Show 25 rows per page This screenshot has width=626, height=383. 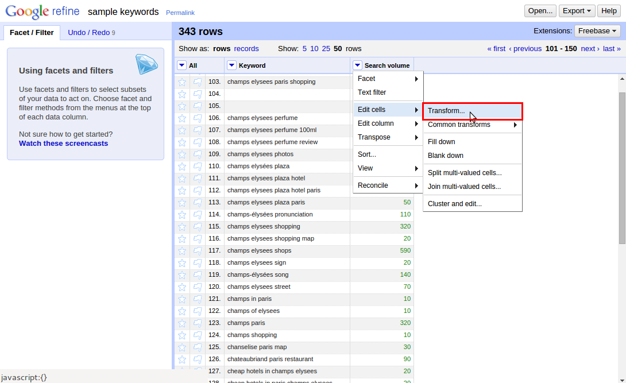pos(326,49)
